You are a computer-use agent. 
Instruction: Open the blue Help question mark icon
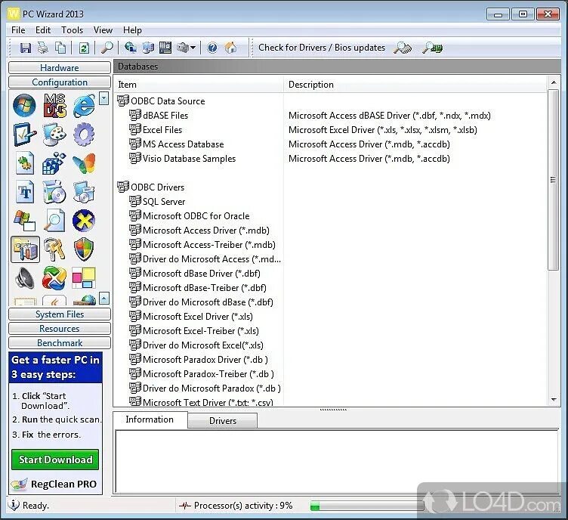212,48
